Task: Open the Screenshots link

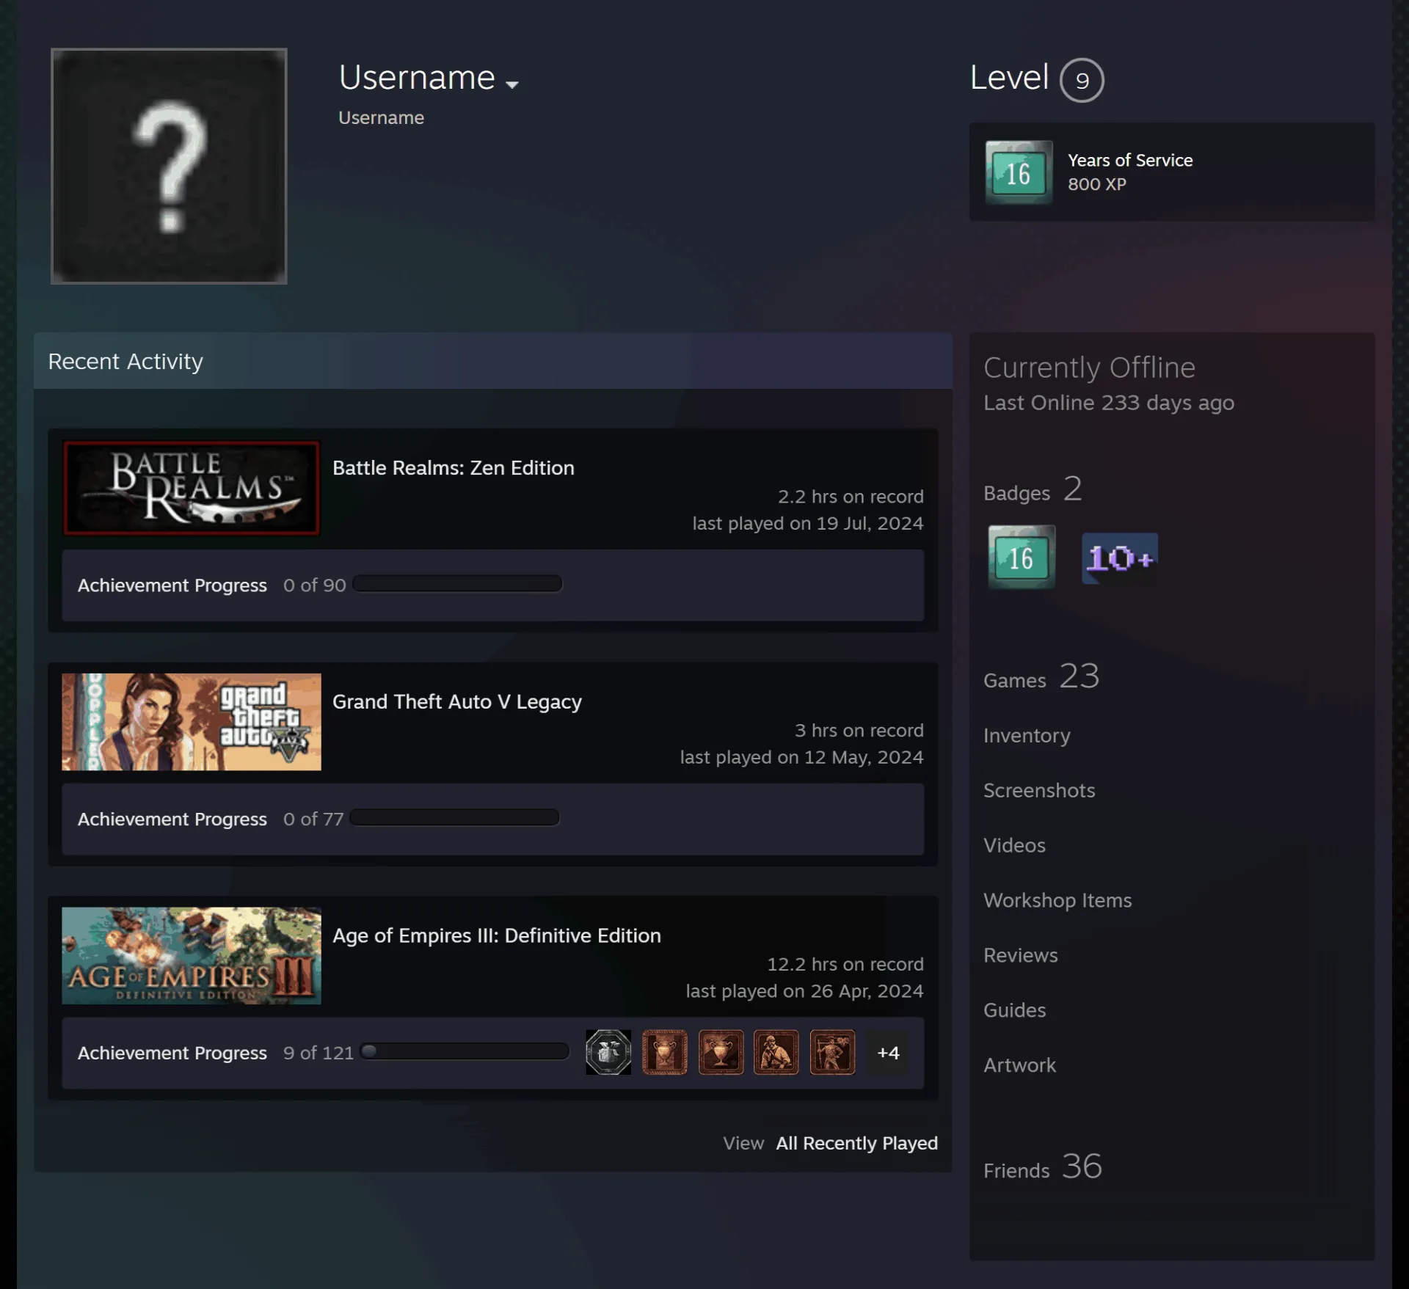Action: pyautogui.click(x=1039, y=790)
